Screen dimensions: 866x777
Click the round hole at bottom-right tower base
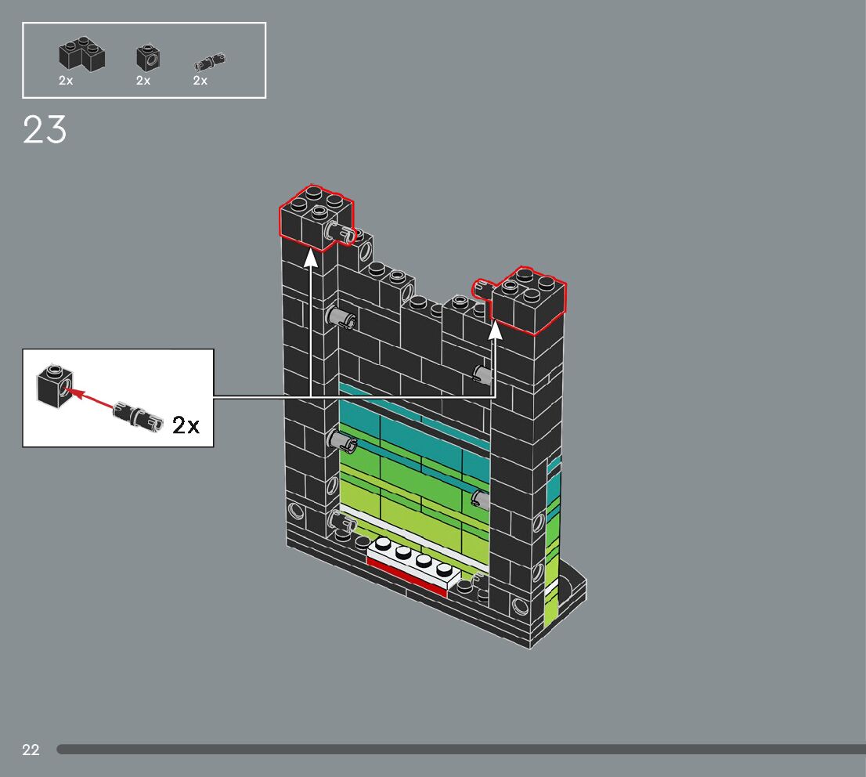tap(519, 606)
